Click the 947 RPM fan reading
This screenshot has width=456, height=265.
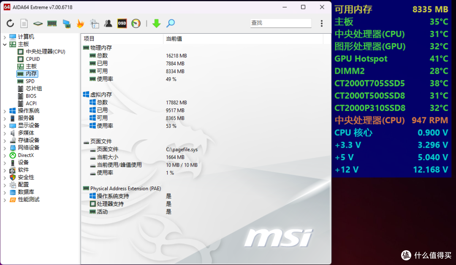pos(430,120)
